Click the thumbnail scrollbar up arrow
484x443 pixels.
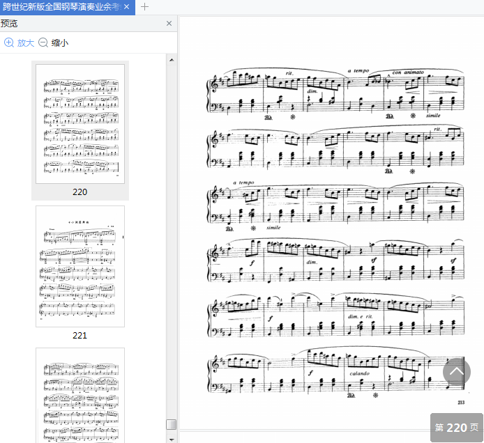(172, 60)
